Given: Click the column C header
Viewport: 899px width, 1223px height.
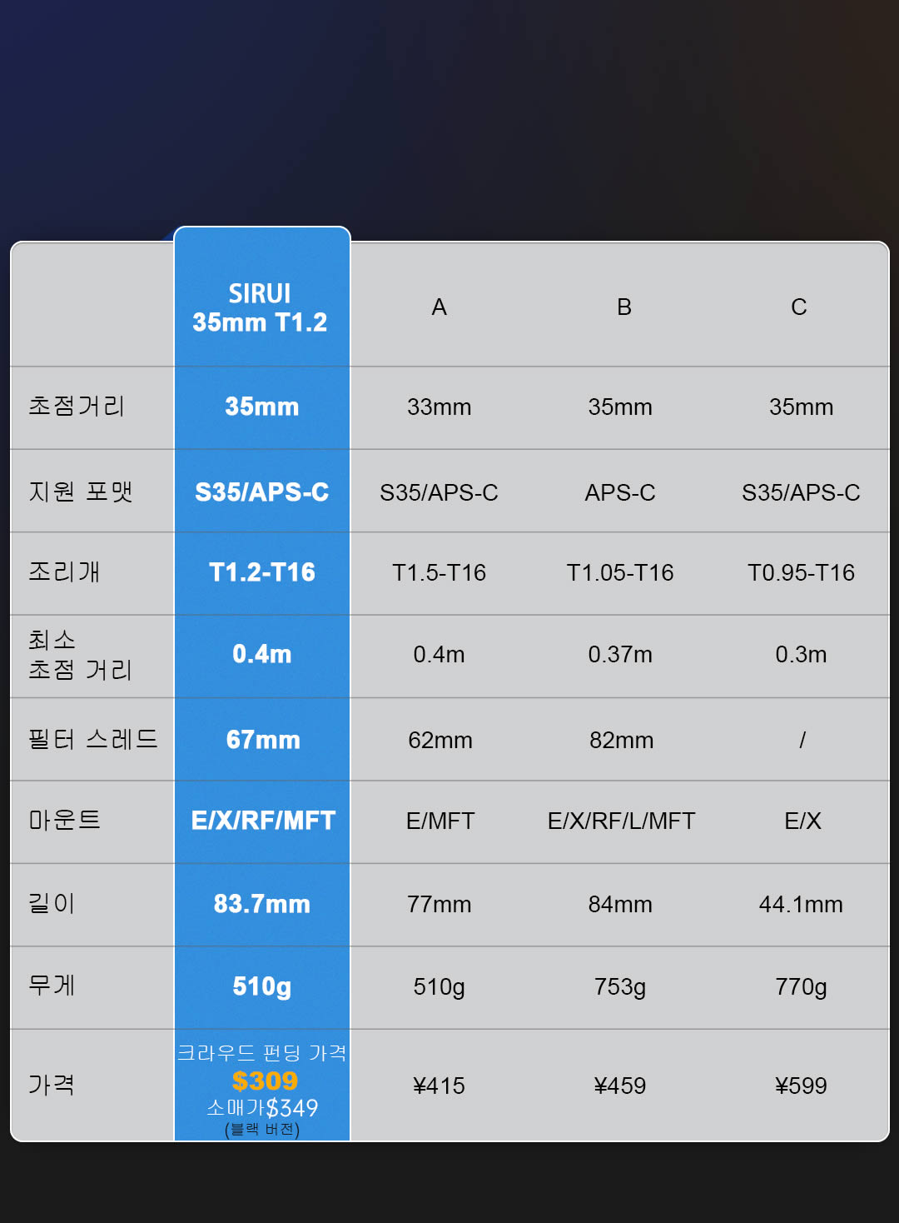Looking at the screenshot, I should pyautogui.click(x=799, y=307).
